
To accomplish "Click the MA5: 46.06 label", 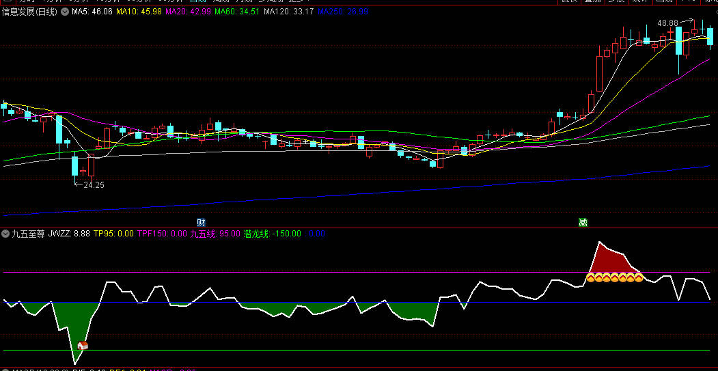I will click(92, 12).
